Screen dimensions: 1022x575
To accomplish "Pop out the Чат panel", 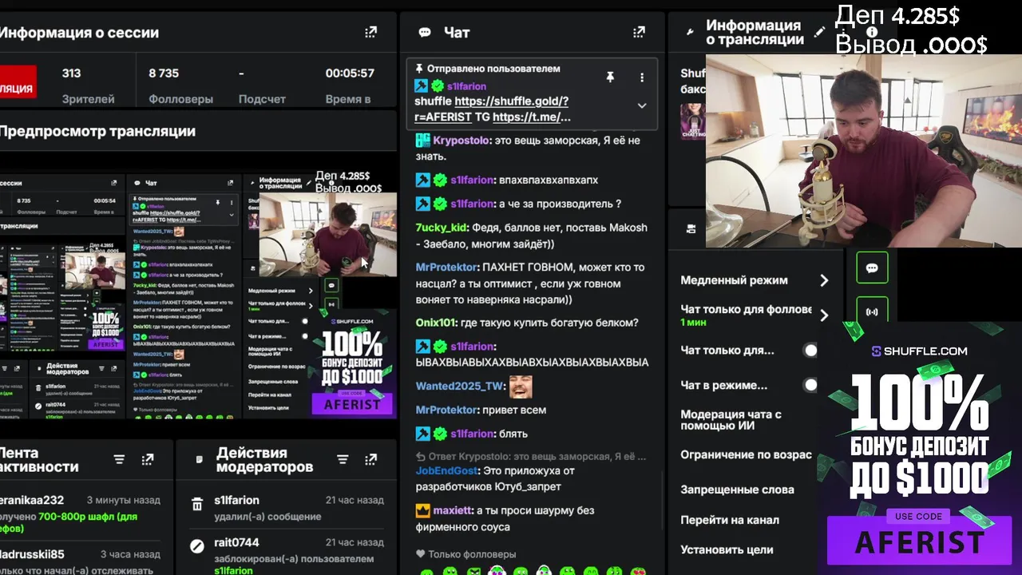I will tap(639, 33).
